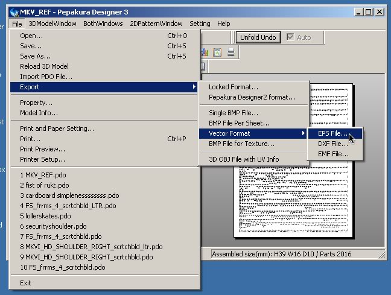
Task: Open Printer Setup...
Action: point(104,159)
